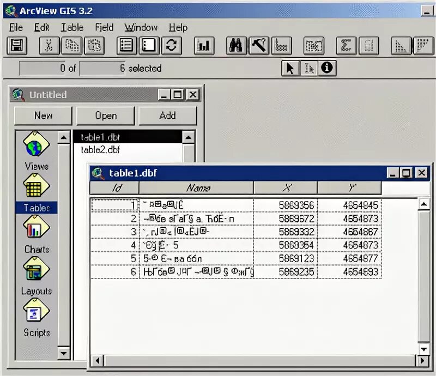Viewport: 436px width, 376px height.
Task: Click the Sort Descending icon
Action: coord(423,46)
